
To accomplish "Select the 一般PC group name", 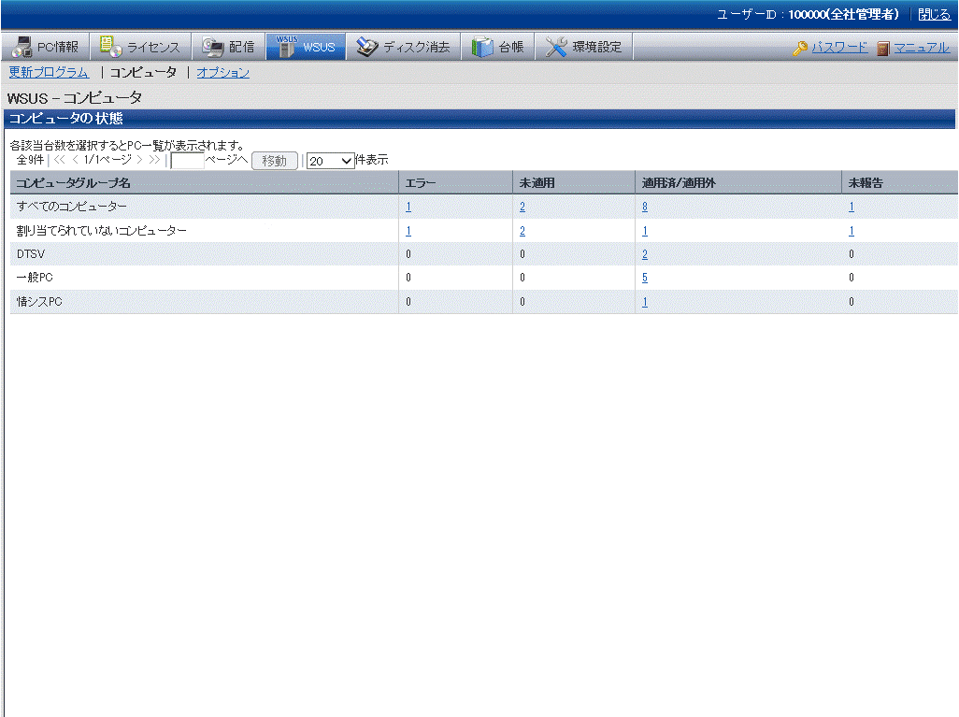I will [35, 277].
